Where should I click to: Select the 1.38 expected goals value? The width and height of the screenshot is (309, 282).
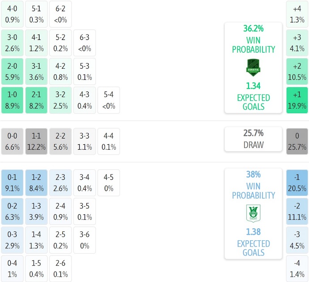click(253, 232)
